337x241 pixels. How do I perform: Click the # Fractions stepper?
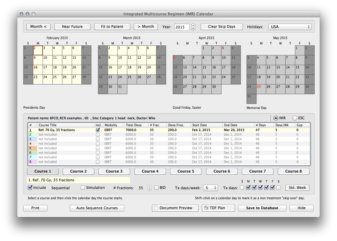pos(149,188)
